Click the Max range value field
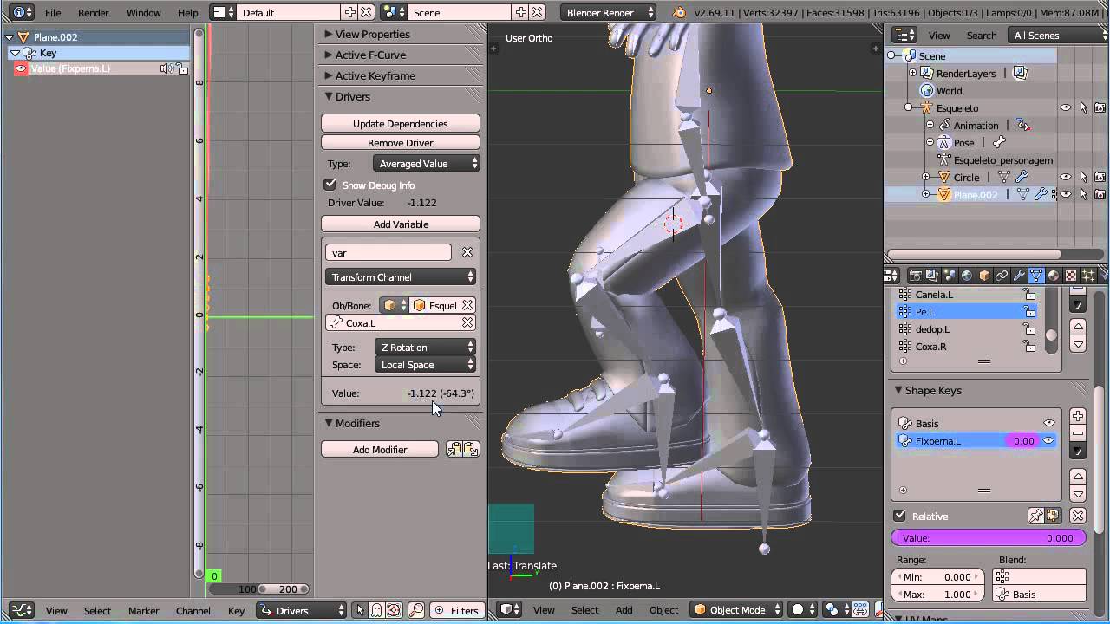The image size is (1110, 624). coord(938,595)
